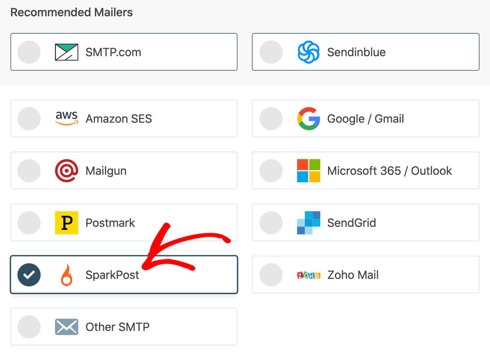Click the Mailgun target logo
This screenshot has width=490, height=353.
(x=67, y=171)
